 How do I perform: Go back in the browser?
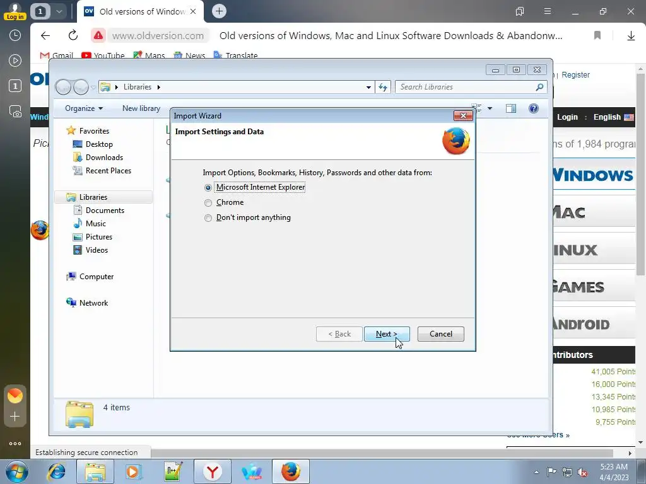click(x=45, y=36)
